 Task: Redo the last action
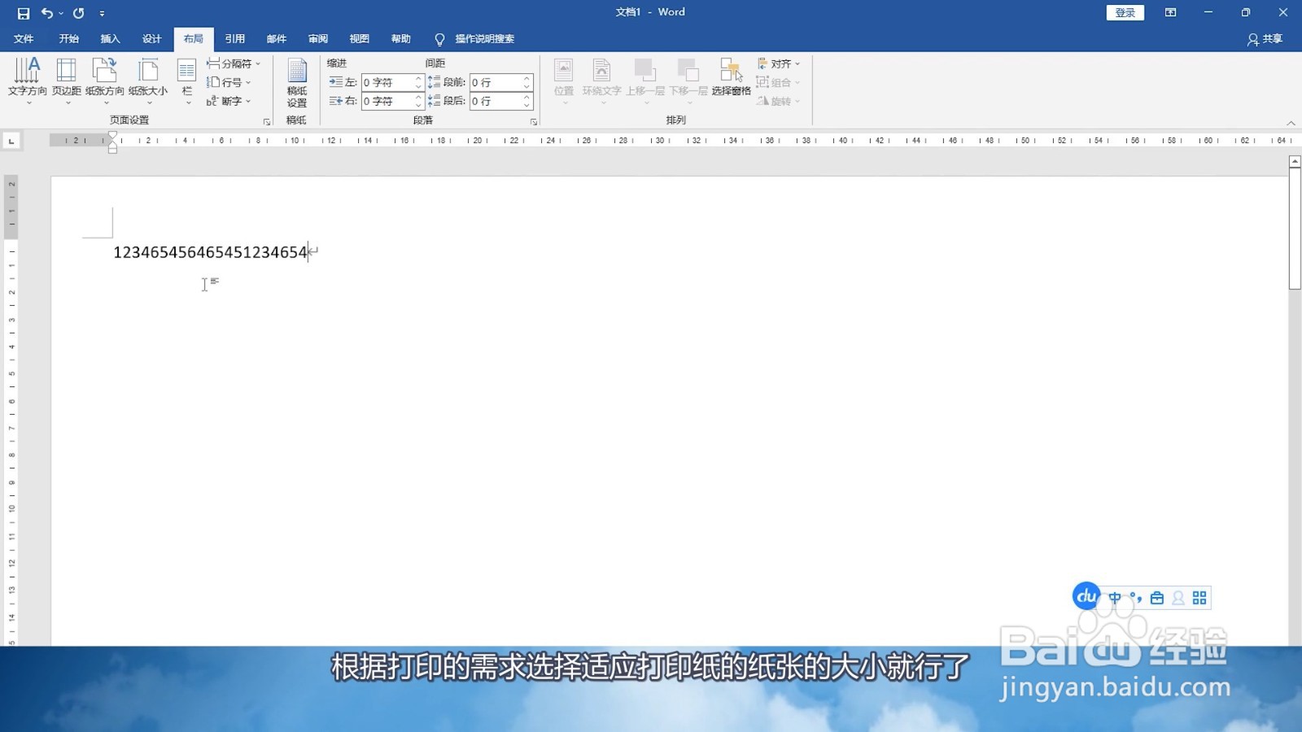click(x=79, y=13)
